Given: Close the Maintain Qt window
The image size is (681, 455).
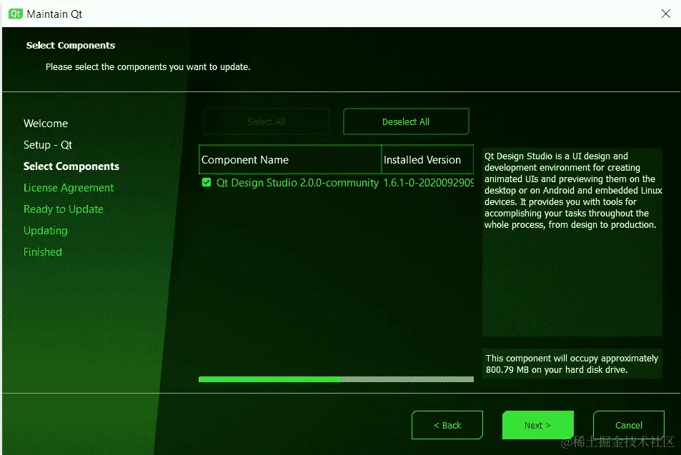Looking at the screenshot, I should tap(665, 14).
